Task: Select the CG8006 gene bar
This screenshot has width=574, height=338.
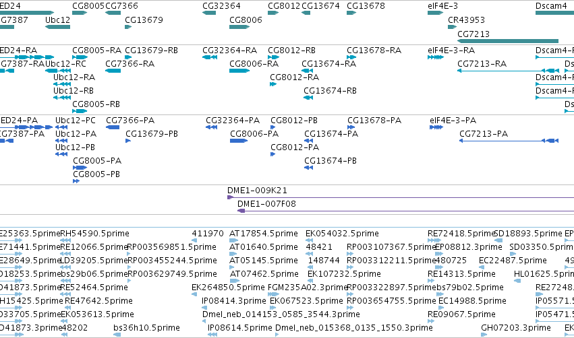Action: [x=239, y=27]
